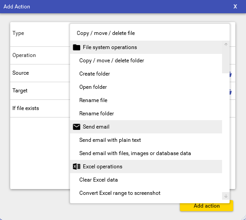Close the Add Action dialog with X
The height and width of the screenshot is (220, 246).
235,7
